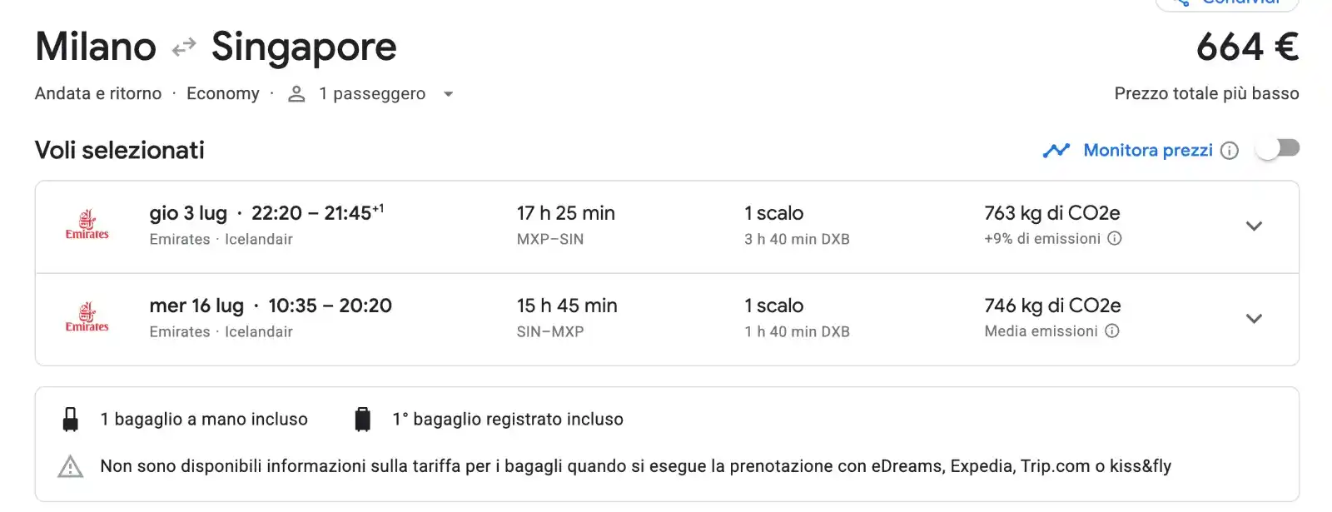Click the Monitora prezzi link
The width and height of the screenshot is (1332, 512).
(1148, 151)
